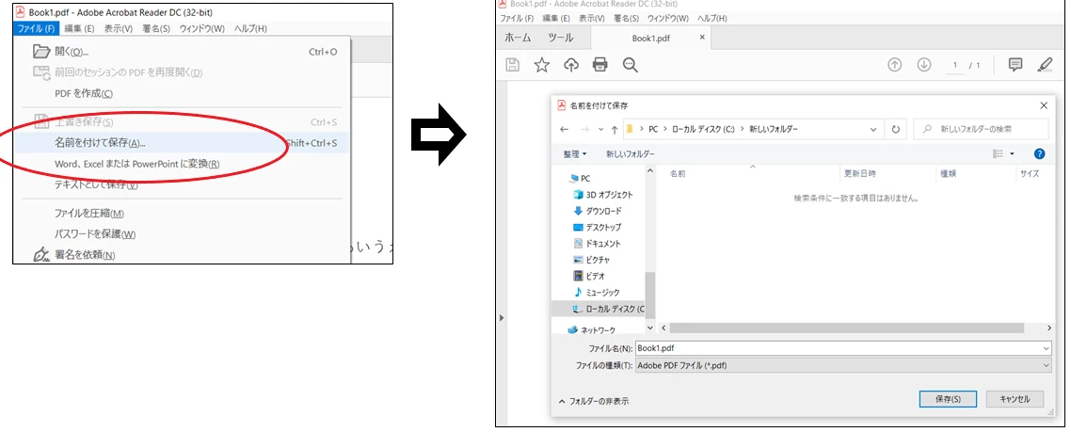Click the view layout icon in save dialog
The height and width of the screenshot is (432, 1071).
click(x=998, y=153)
